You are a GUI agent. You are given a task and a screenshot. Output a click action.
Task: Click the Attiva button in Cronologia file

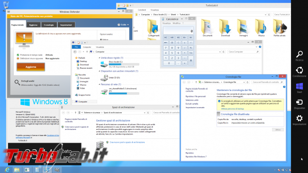[278, 130]
